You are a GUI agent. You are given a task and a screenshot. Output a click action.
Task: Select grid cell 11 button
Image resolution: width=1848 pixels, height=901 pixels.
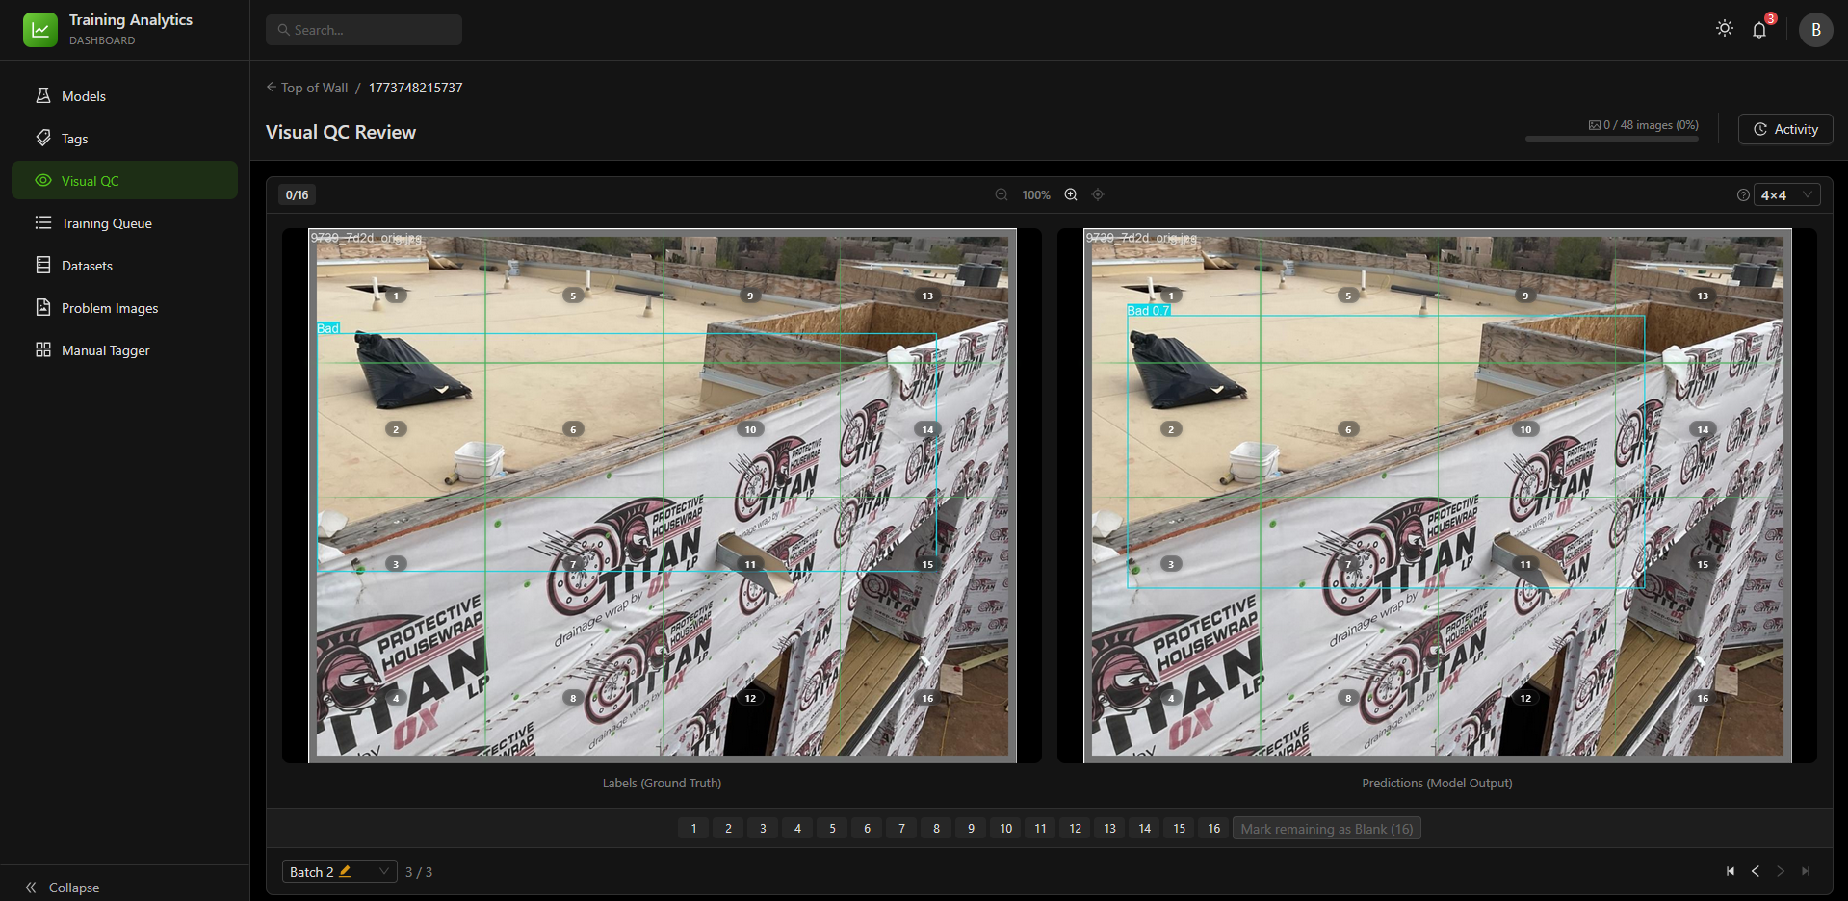click(x=1040, y=828)
